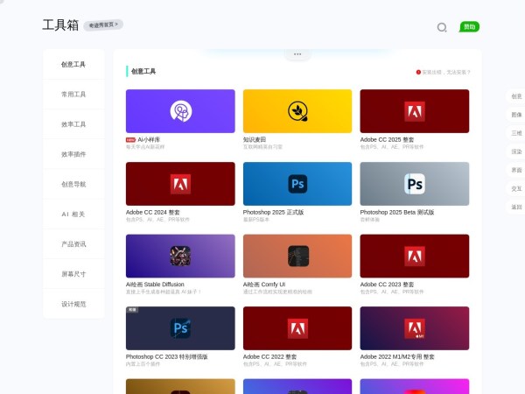Click the Adobe CC 2025 整套 icon
525x394 pixels.
click(x=414, y=111)
